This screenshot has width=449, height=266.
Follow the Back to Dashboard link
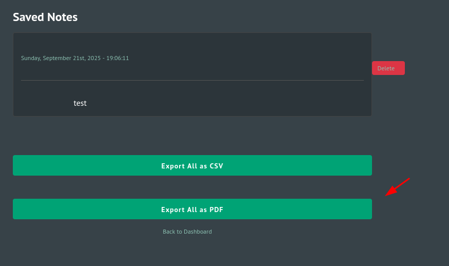(x=187, y=232)
